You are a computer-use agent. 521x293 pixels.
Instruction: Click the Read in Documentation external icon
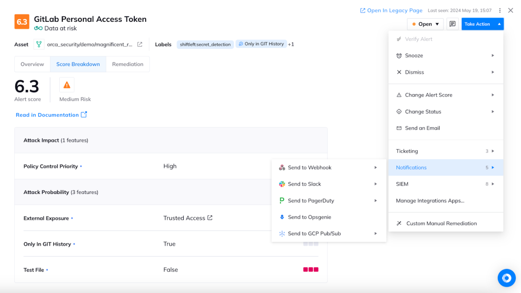coord(84,114)
